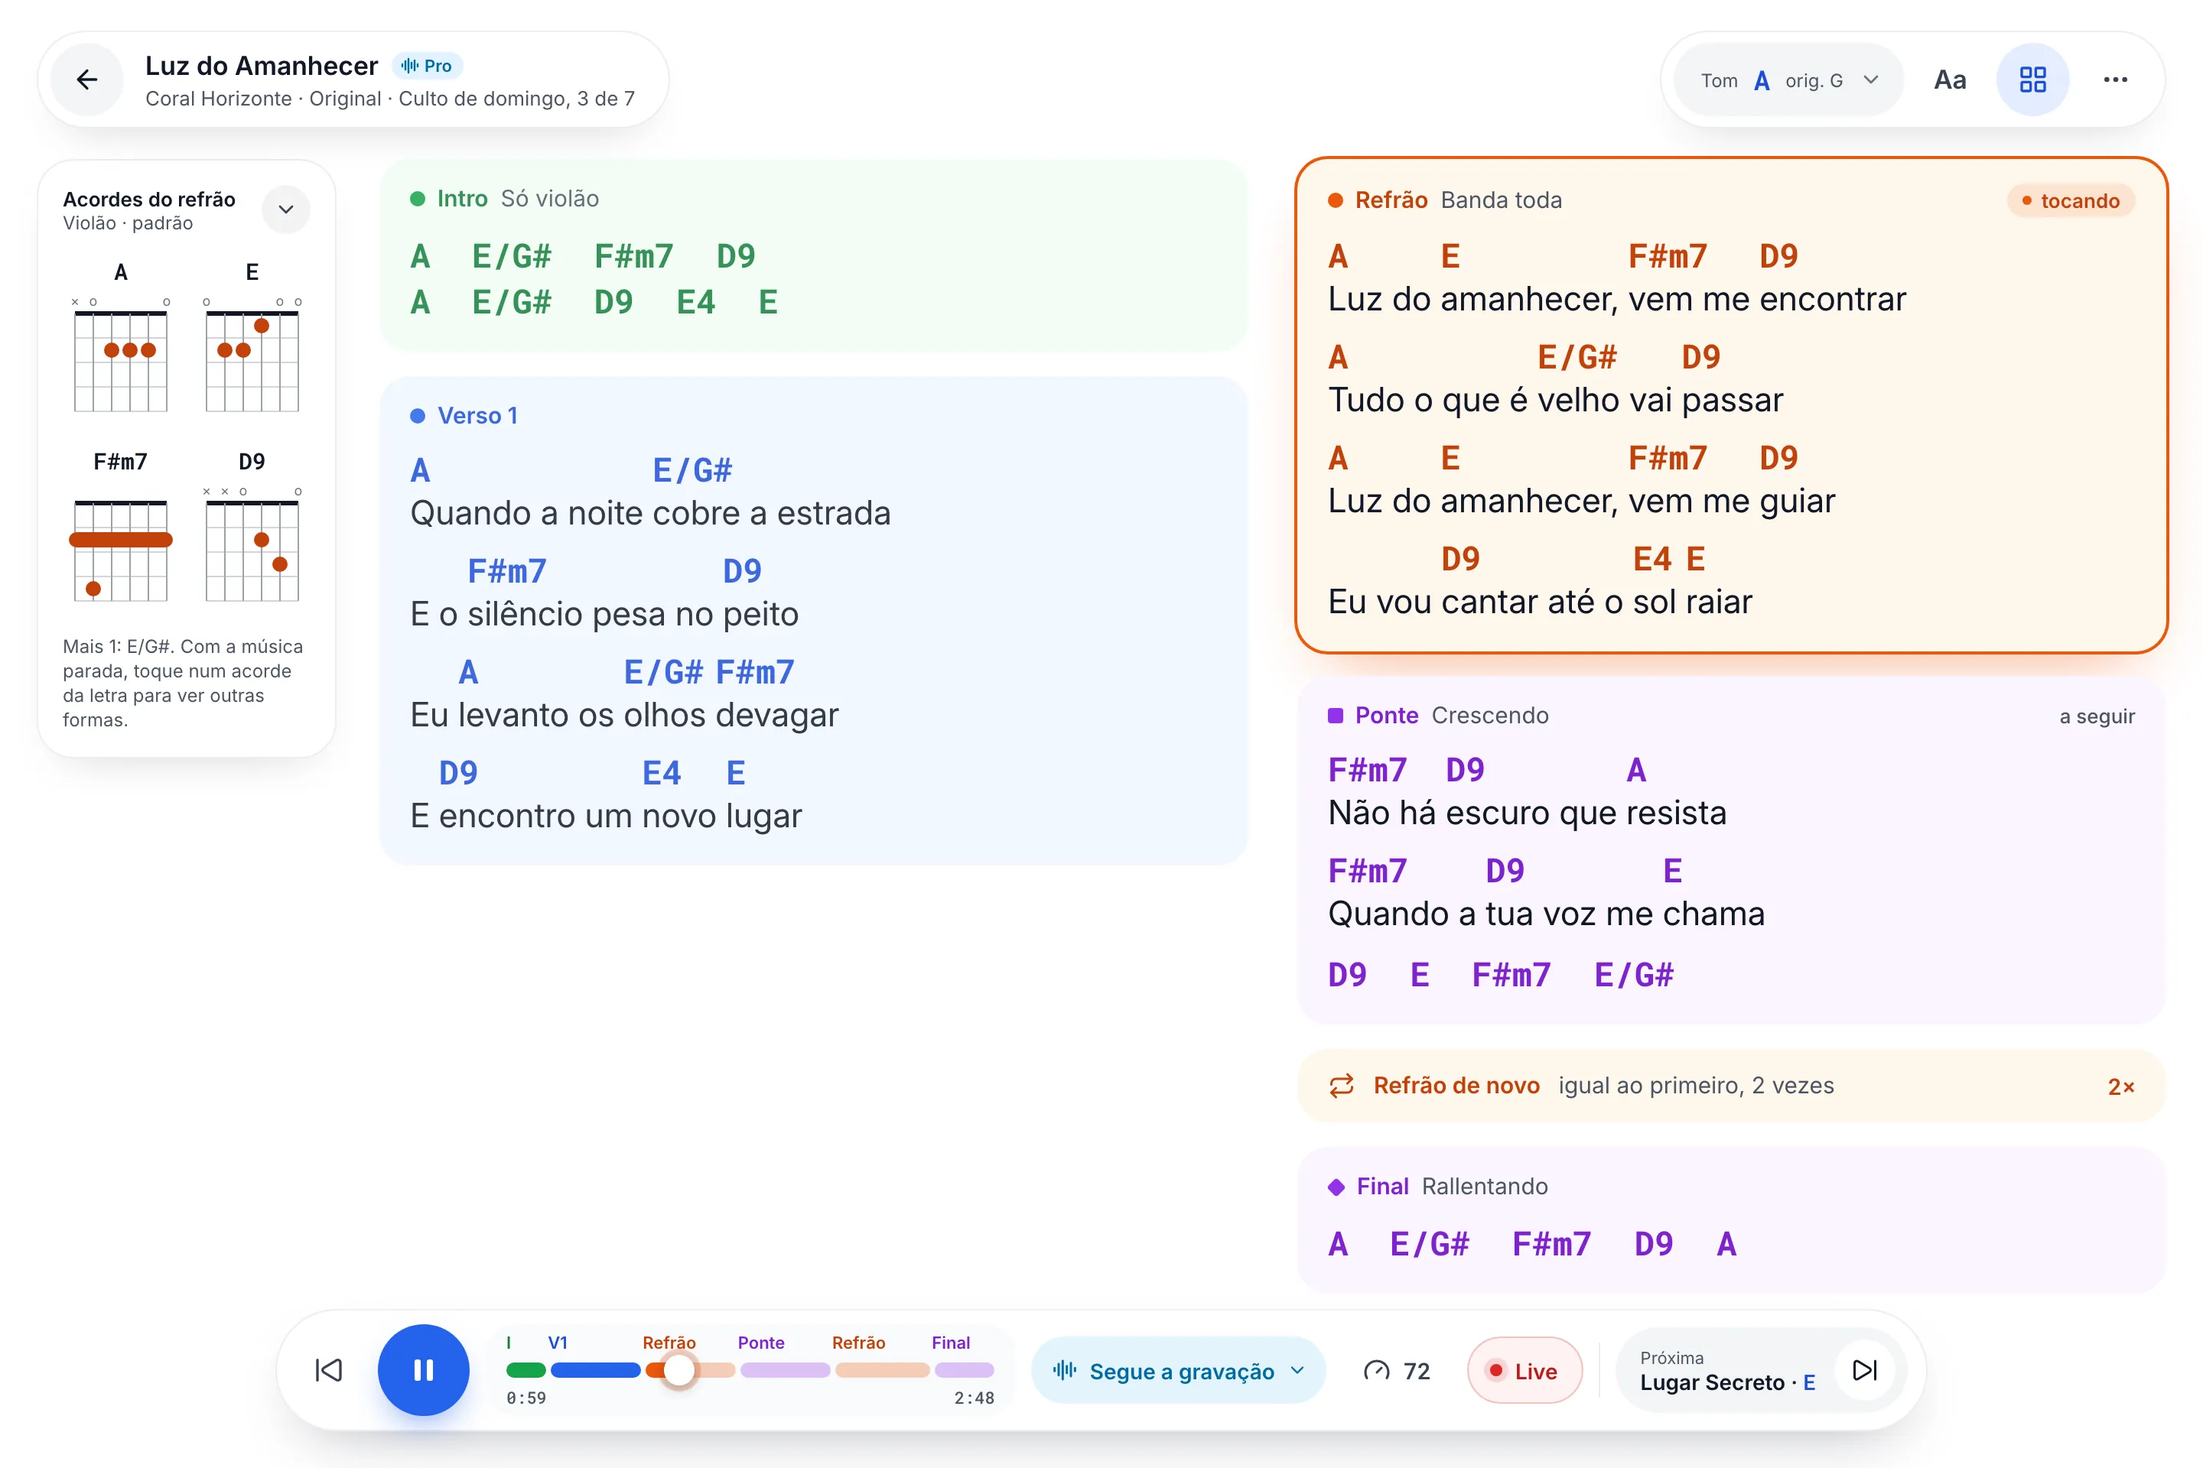
Task: Jump to the intro I timeline segment
Action: [526, 1369]
